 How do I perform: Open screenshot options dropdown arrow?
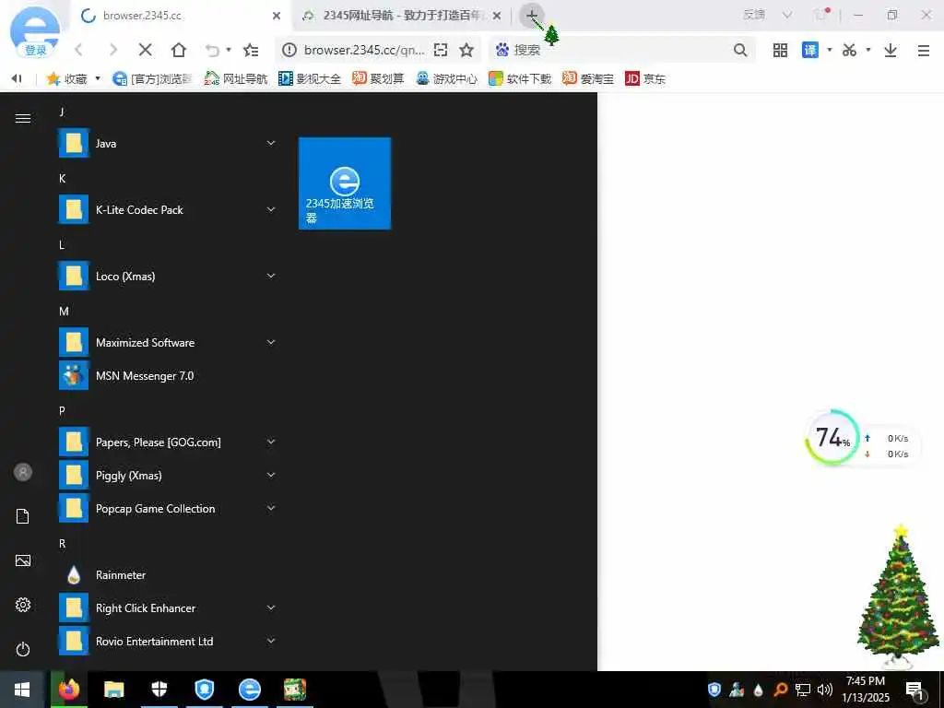click(868, 50)
